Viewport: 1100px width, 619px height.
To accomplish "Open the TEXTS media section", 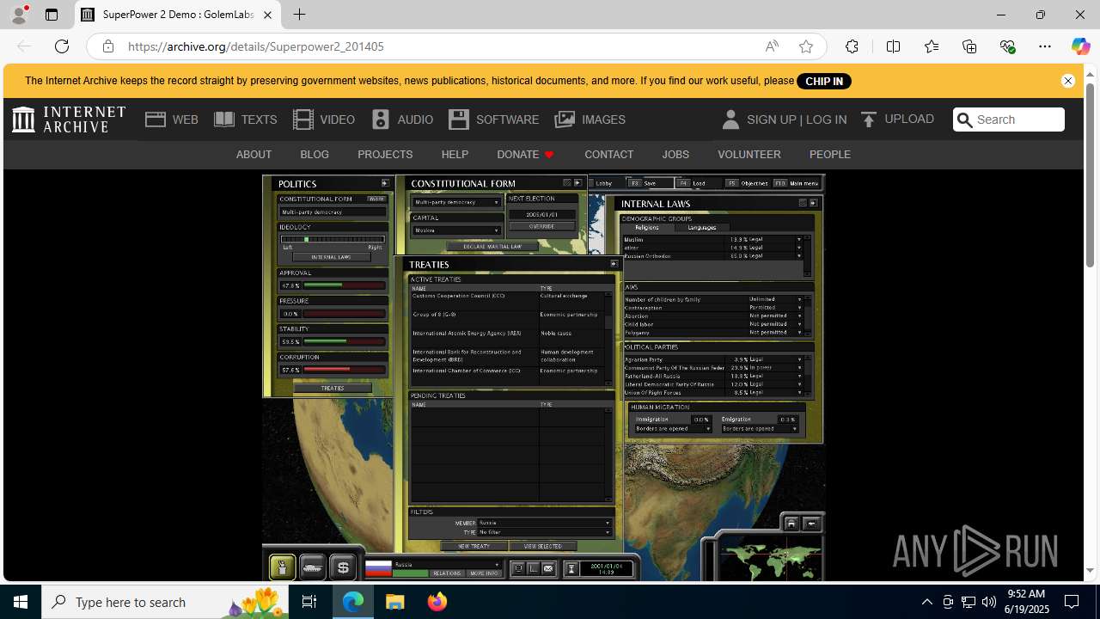I will 246,120.
